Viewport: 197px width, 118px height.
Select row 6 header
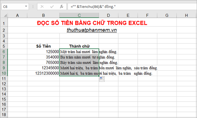click(x=4, y=52)
